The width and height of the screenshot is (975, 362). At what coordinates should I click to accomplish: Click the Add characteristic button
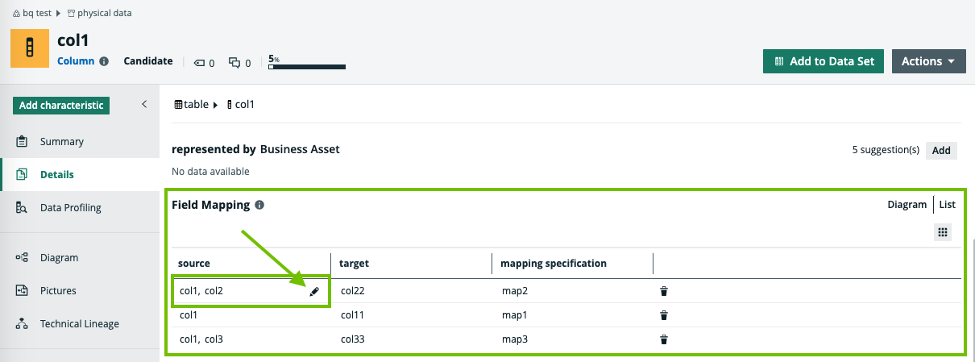pos(61,105)
